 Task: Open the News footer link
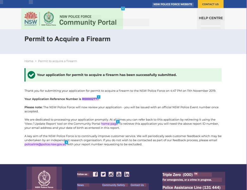coord(80,185)
